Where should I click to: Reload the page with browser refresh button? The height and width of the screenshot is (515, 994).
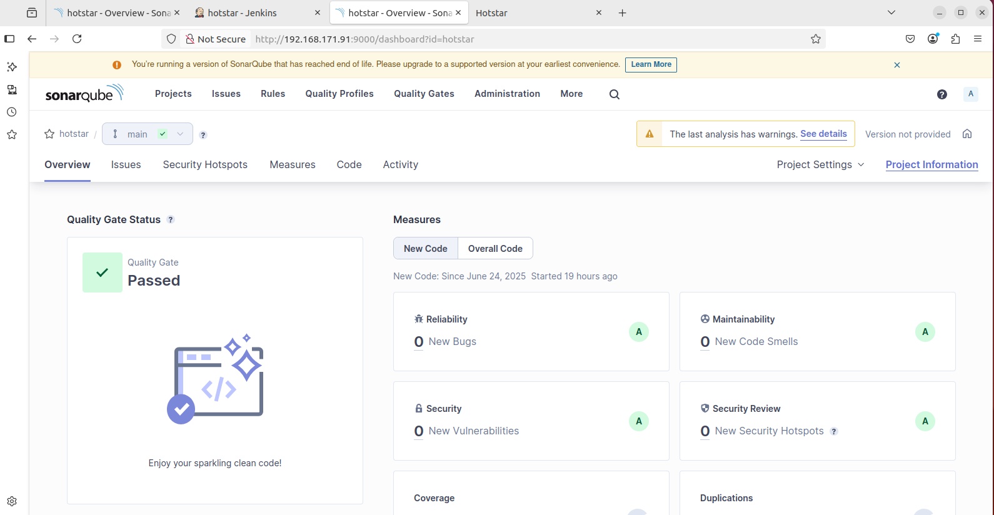click(x=77, y=39)
